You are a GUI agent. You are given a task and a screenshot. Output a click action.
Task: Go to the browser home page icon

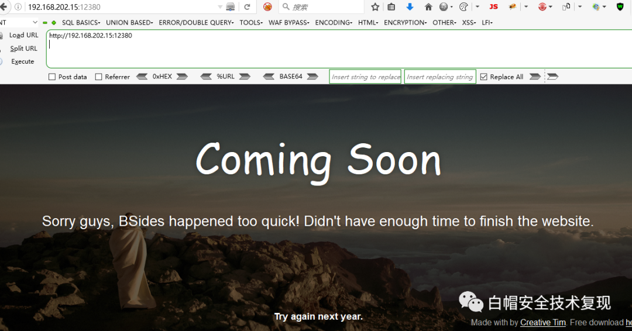pyautogui.click(x=428, y=7)
